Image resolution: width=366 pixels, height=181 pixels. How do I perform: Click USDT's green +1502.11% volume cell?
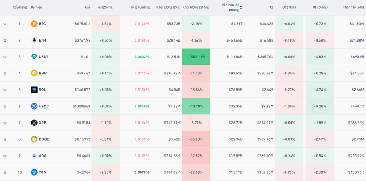tap(196, 57)
